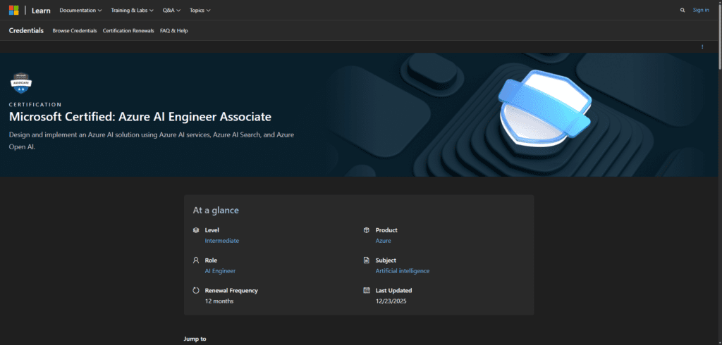Follow the Azure product link
The width and height of the screenshot is (722, 345).
(x=383, y=241)
